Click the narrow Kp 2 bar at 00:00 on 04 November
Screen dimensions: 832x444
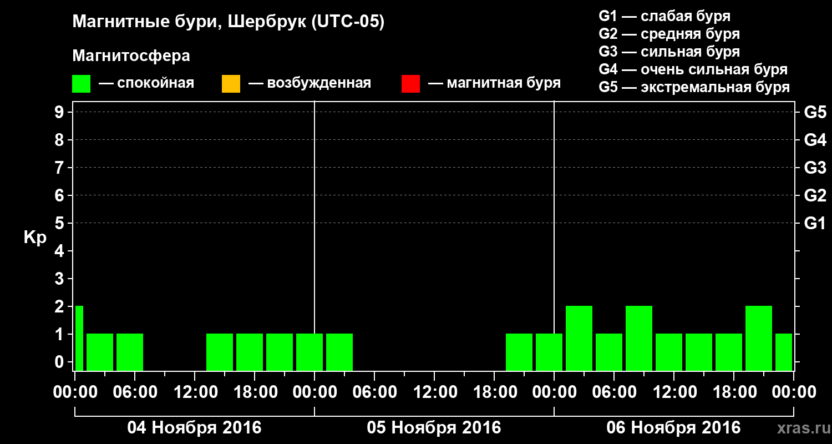[79, 338]
